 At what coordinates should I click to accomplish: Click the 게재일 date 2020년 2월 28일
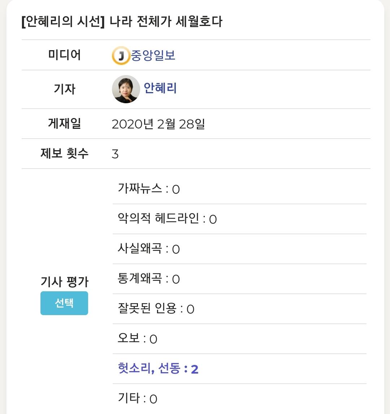158,124
